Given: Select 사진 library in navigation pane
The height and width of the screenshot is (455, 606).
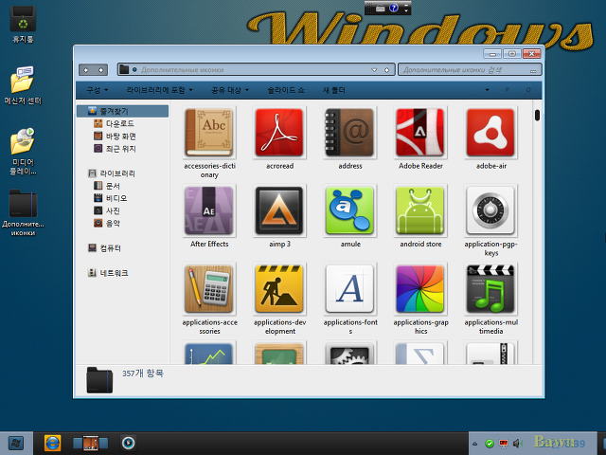Looking at the screenshot, I should [107, 210].
